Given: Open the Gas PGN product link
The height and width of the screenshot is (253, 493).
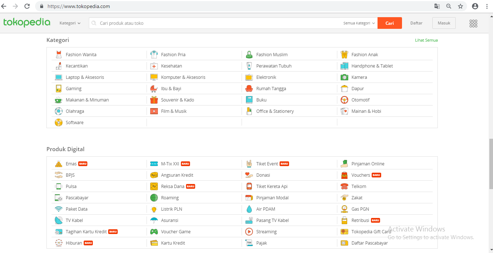Looking at the screenshot, I should (360, 209).
